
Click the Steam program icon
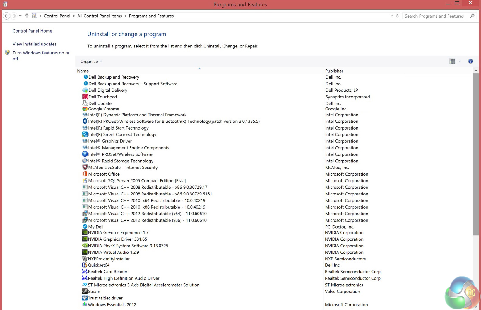pyautogui.click(x=85, y=291)
